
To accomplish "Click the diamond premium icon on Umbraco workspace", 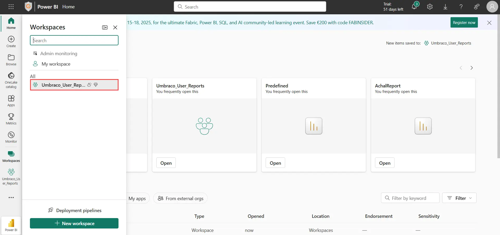I will (x=96, y=85).
